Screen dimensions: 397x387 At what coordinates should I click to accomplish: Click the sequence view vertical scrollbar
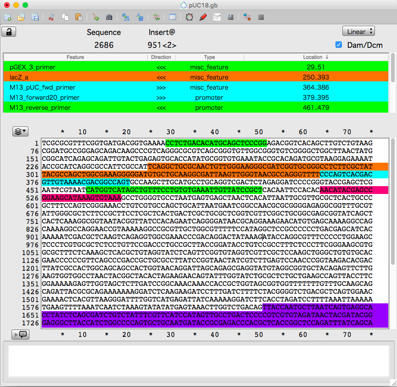(x=393, y=201)
